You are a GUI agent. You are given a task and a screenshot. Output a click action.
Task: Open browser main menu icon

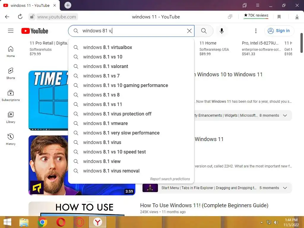click(258, 5)
